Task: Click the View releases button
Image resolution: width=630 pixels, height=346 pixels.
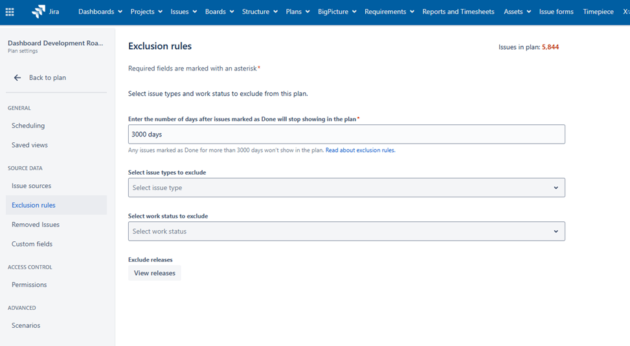Action: coord(155,273)
